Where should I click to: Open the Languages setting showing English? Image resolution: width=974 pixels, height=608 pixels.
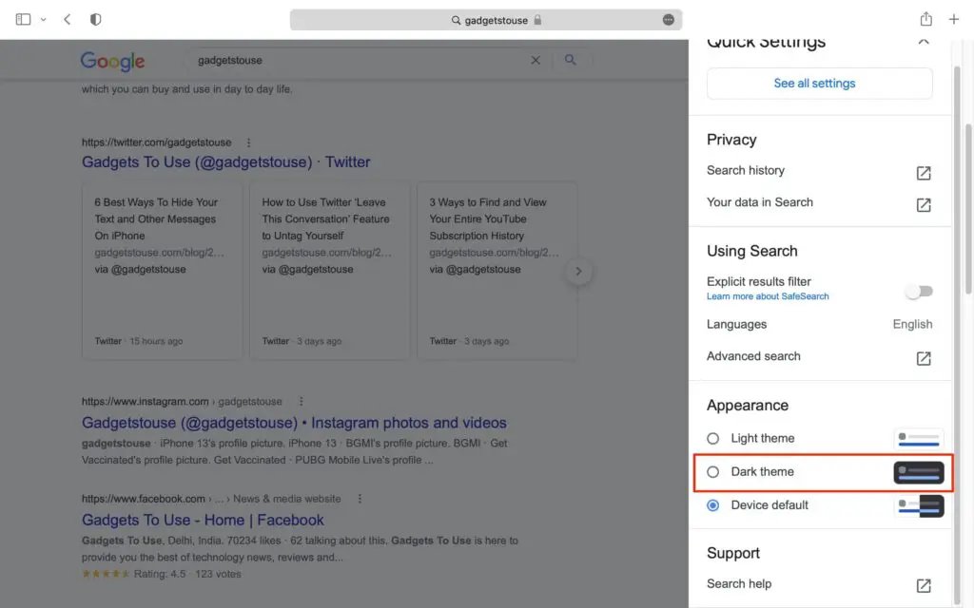[x=819, y=325]
